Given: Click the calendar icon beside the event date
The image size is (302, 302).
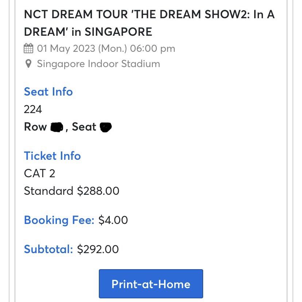Looking at the screenshot, I should click(28, 48).
